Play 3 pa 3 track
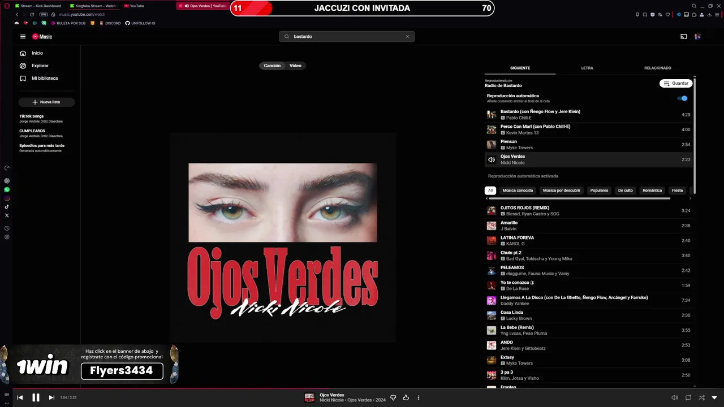The width and height of the screenshot is (724, 407). [x=588, y=375]
